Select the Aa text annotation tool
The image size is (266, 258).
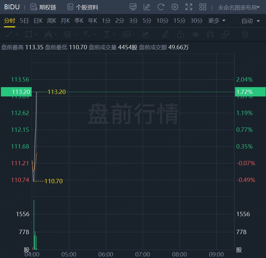126,34
